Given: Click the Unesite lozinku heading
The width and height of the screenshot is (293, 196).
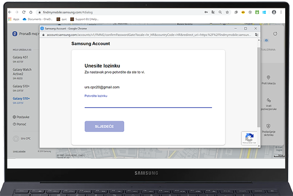Looking at the screenshot, I should pyautogui.click(x=102, y=66).
